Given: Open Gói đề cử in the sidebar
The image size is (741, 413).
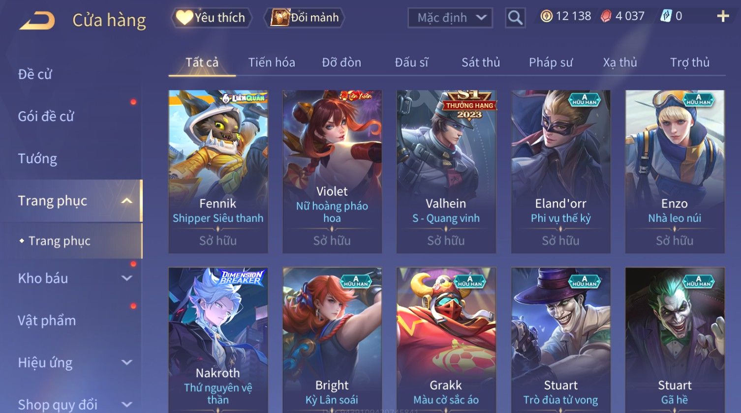Looking at the screenshot, I should click(46, 117).
